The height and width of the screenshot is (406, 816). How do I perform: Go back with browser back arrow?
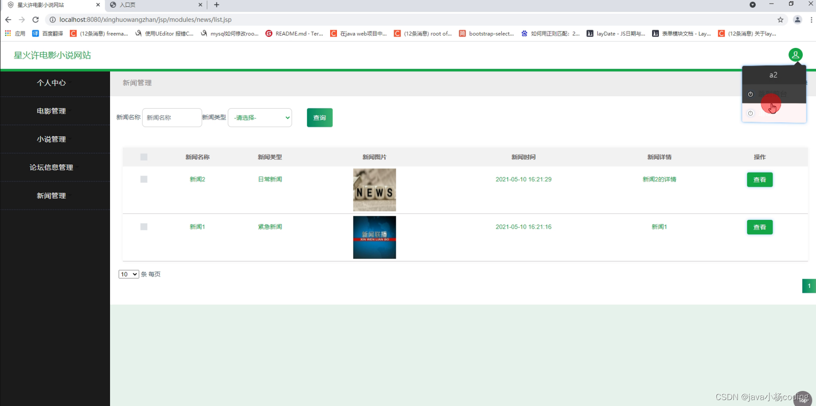[x=8, y=20]
